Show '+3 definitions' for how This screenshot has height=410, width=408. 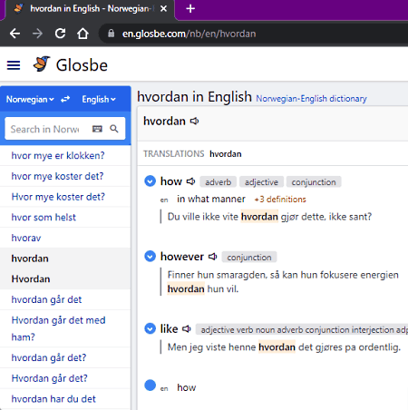click(280, 200)
